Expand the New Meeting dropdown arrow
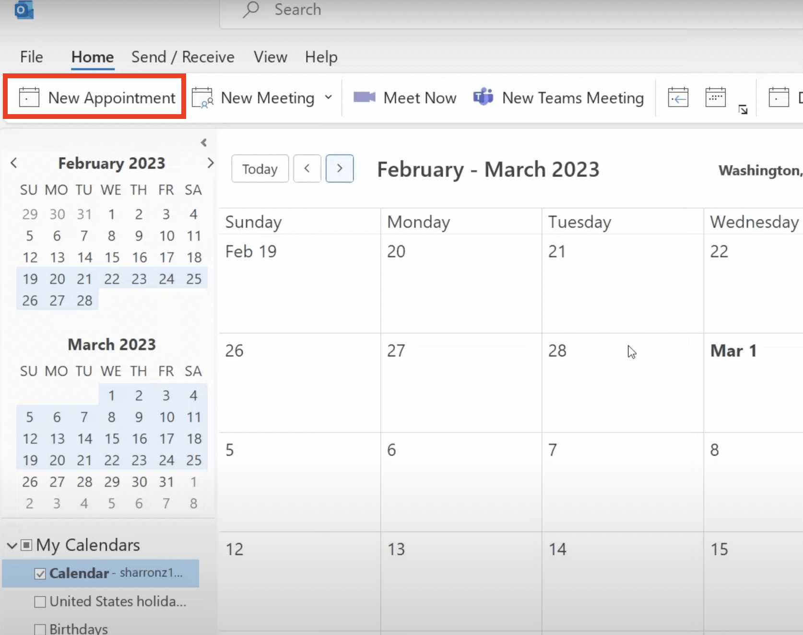 tap(328, 97)
